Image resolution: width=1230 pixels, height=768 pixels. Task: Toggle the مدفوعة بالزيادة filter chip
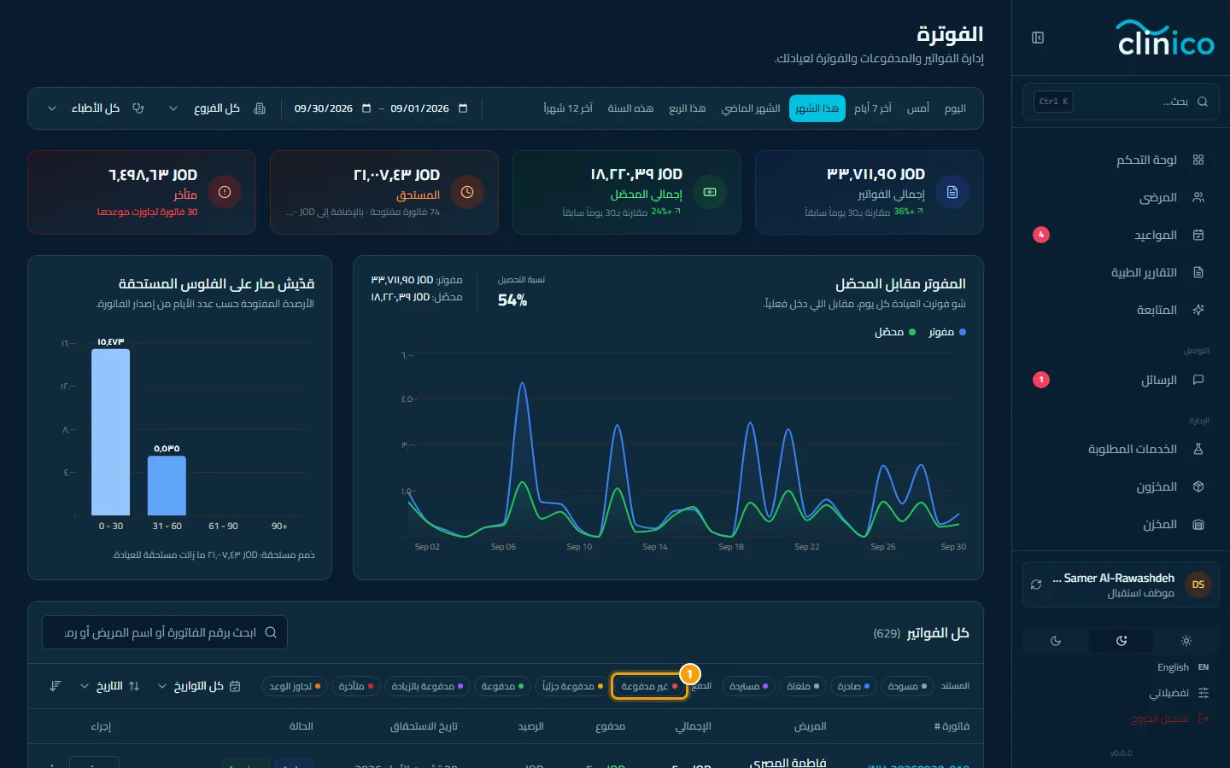[x=427, y=686]
